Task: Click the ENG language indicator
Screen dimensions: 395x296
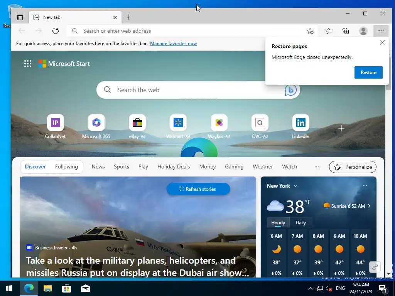Action: pos(340,288)
